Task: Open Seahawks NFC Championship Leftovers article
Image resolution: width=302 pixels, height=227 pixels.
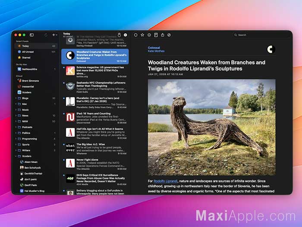Action: (x=95, y=87)
